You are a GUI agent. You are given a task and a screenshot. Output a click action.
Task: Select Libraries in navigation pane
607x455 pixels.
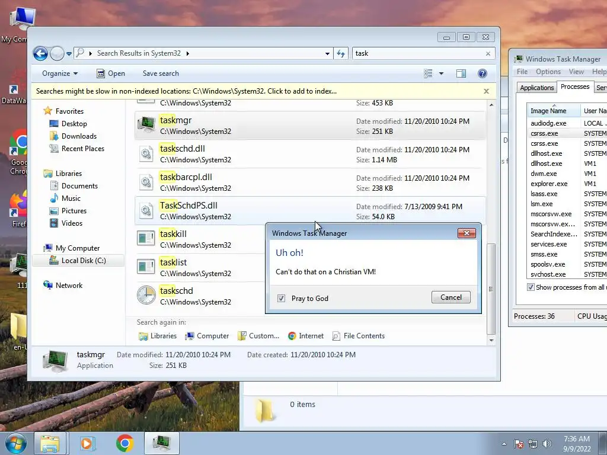[63, 174]
